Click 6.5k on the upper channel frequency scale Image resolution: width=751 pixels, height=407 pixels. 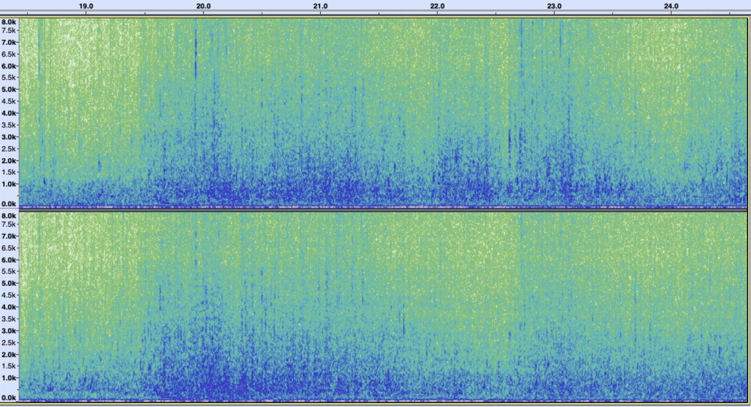pyautogui.click(x=9, y=54)
